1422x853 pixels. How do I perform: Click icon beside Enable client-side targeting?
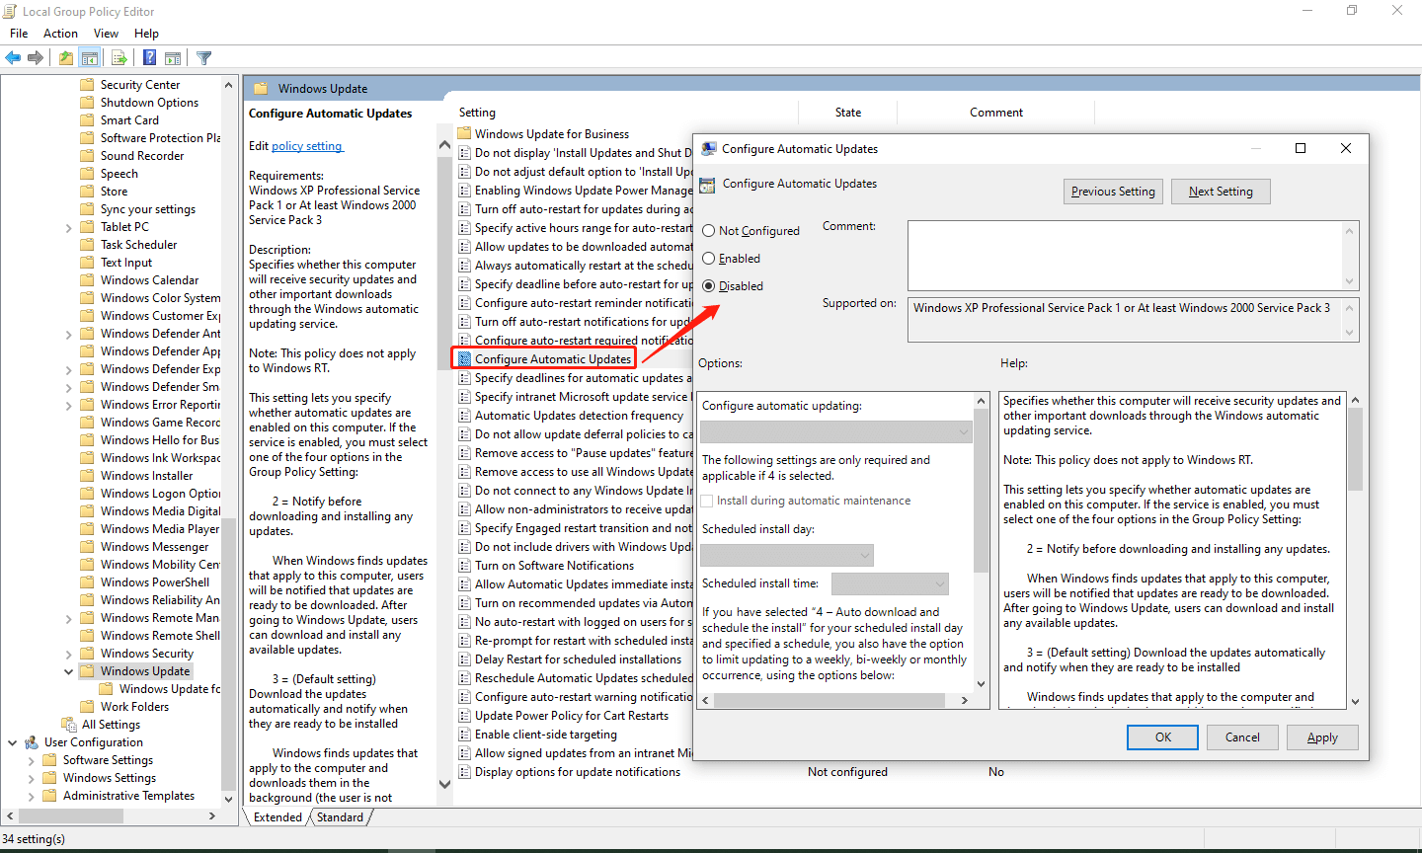point(464,735)
